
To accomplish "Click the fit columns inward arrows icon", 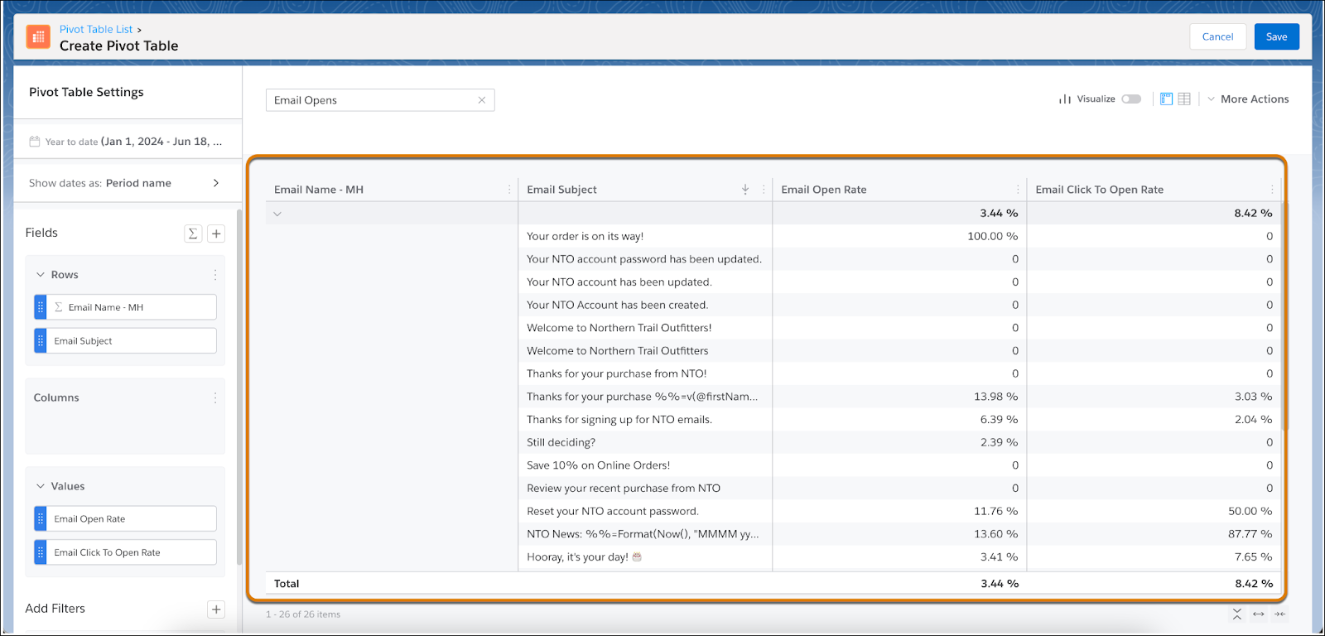I will [x=1280, y=614].
